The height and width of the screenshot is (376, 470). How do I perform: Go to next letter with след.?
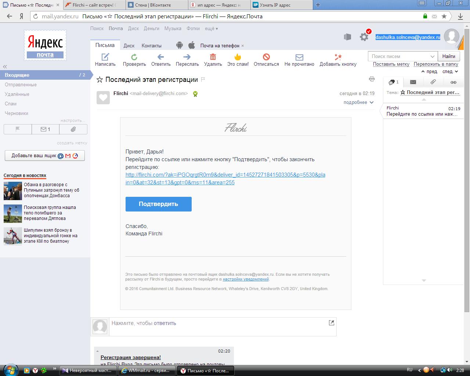[x=450, y=72]
